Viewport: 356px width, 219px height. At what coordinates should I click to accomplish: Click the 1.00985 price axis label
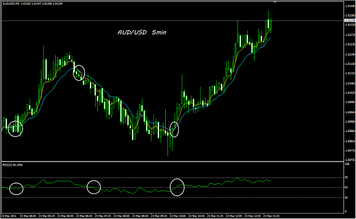click(350, 102)
